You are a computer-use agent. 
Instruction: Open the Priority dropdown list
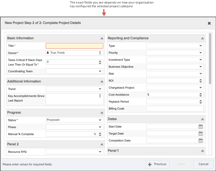point(175,53)
